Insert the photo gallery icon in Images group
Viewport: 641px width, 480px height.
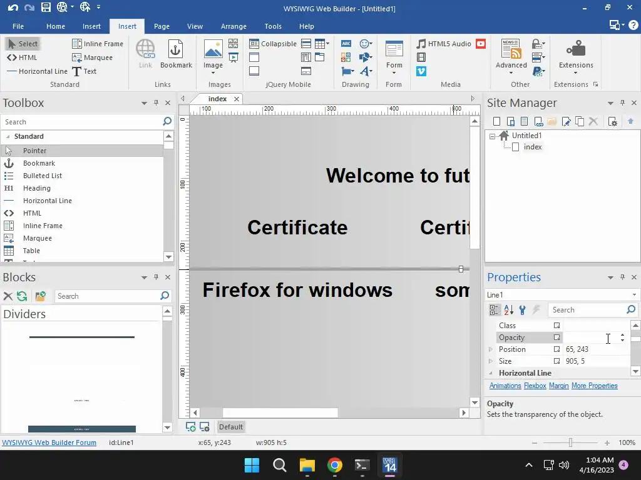(x=233, y=44)
